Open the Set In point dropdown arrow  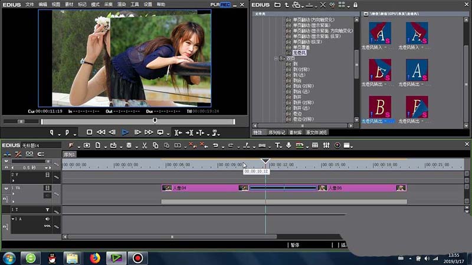59,134
